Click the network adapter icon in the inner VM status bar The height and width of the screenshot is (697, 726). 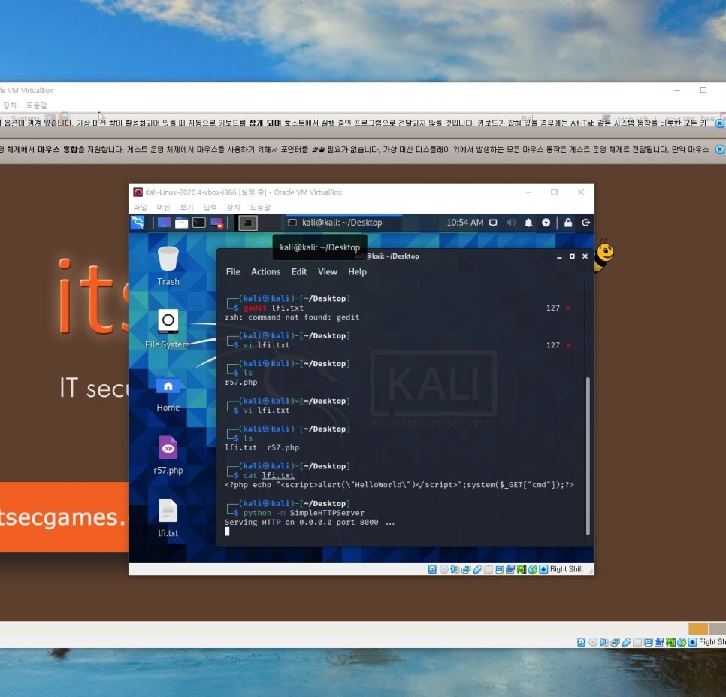pyautogui.click(x=466, y=569)
